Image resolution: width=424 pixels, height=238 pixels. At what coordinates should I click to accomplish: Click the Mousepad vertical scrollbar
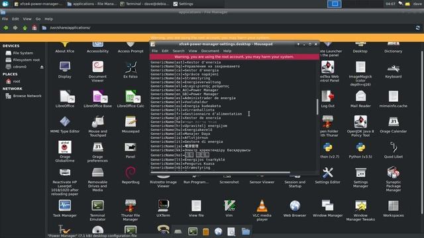point(317,106)
